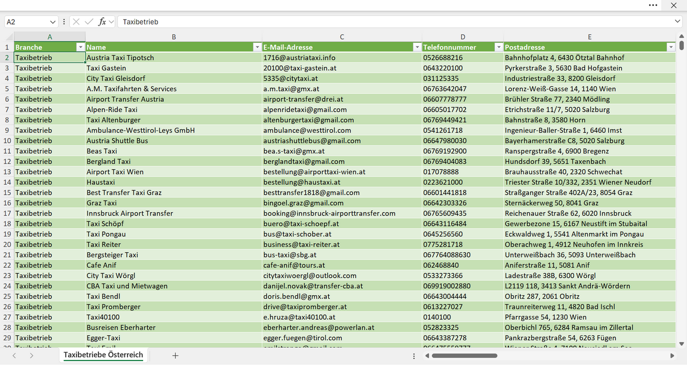Screen dimensions: 687x365
Task: Confirm the entry with the checkmark icon
Action: pos(89,22)
